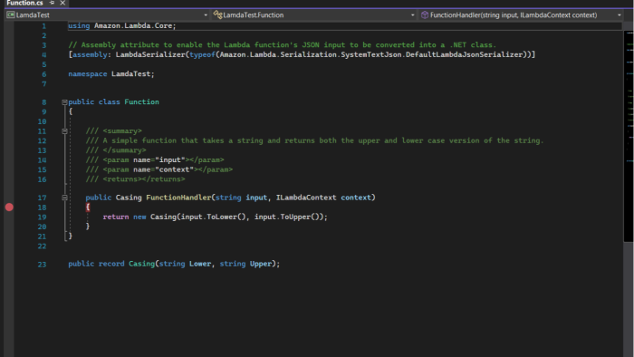Click '"input"' param name on line 14
This screenshot has height=357, width=634.
(x=170, y=160)
